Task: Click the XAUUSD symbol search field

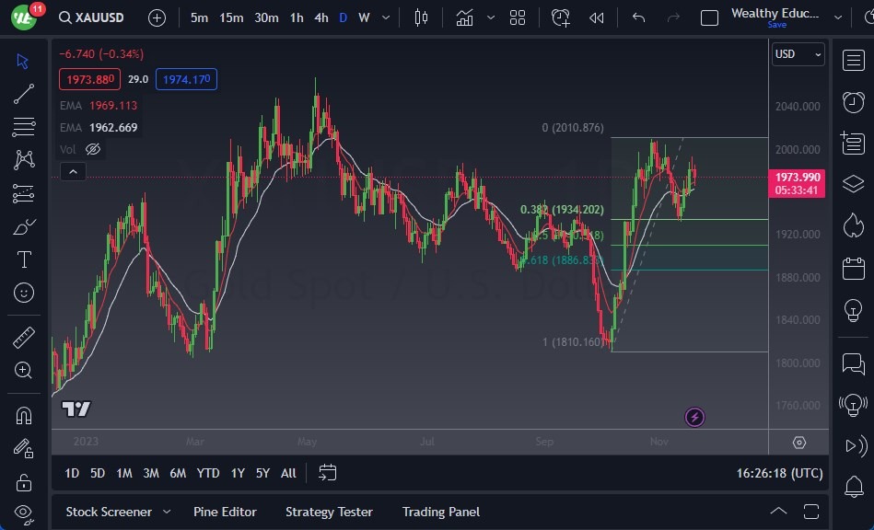Action: (x=99, y=17)
